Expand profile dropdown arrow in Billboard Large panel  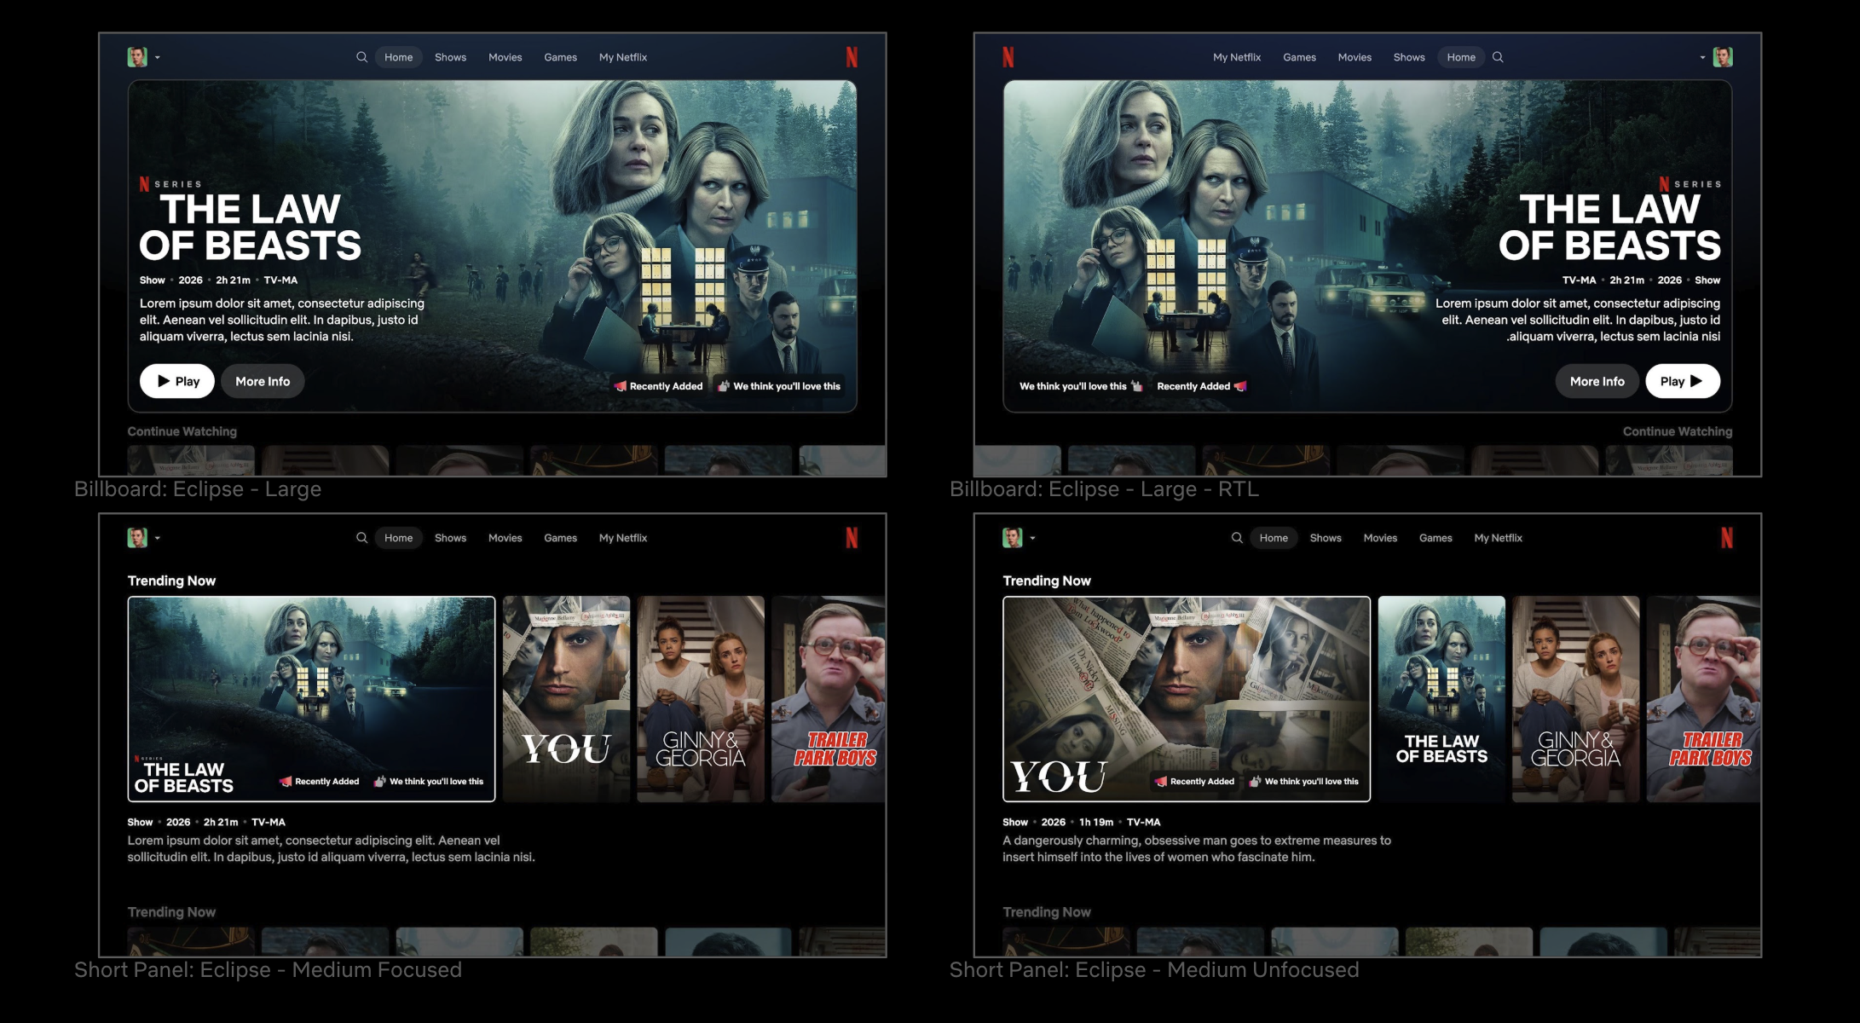click(x=158, y=58)
